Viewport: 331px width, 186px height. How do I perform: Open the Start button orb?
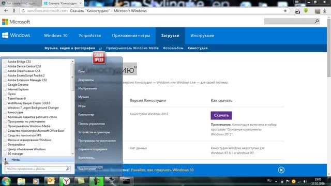point(6,181)
